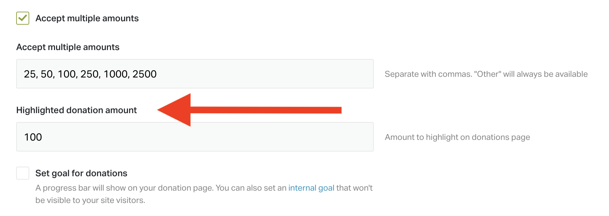Select the donation amounts input field
This screenshot has width=609, height=216.
(195, 74)
